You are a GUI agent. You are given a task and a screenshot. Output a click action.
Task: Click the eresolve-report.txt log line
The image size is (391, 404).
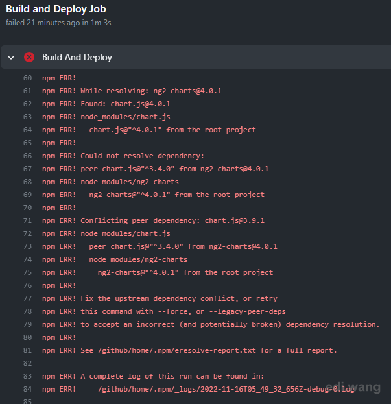[189, 350]
